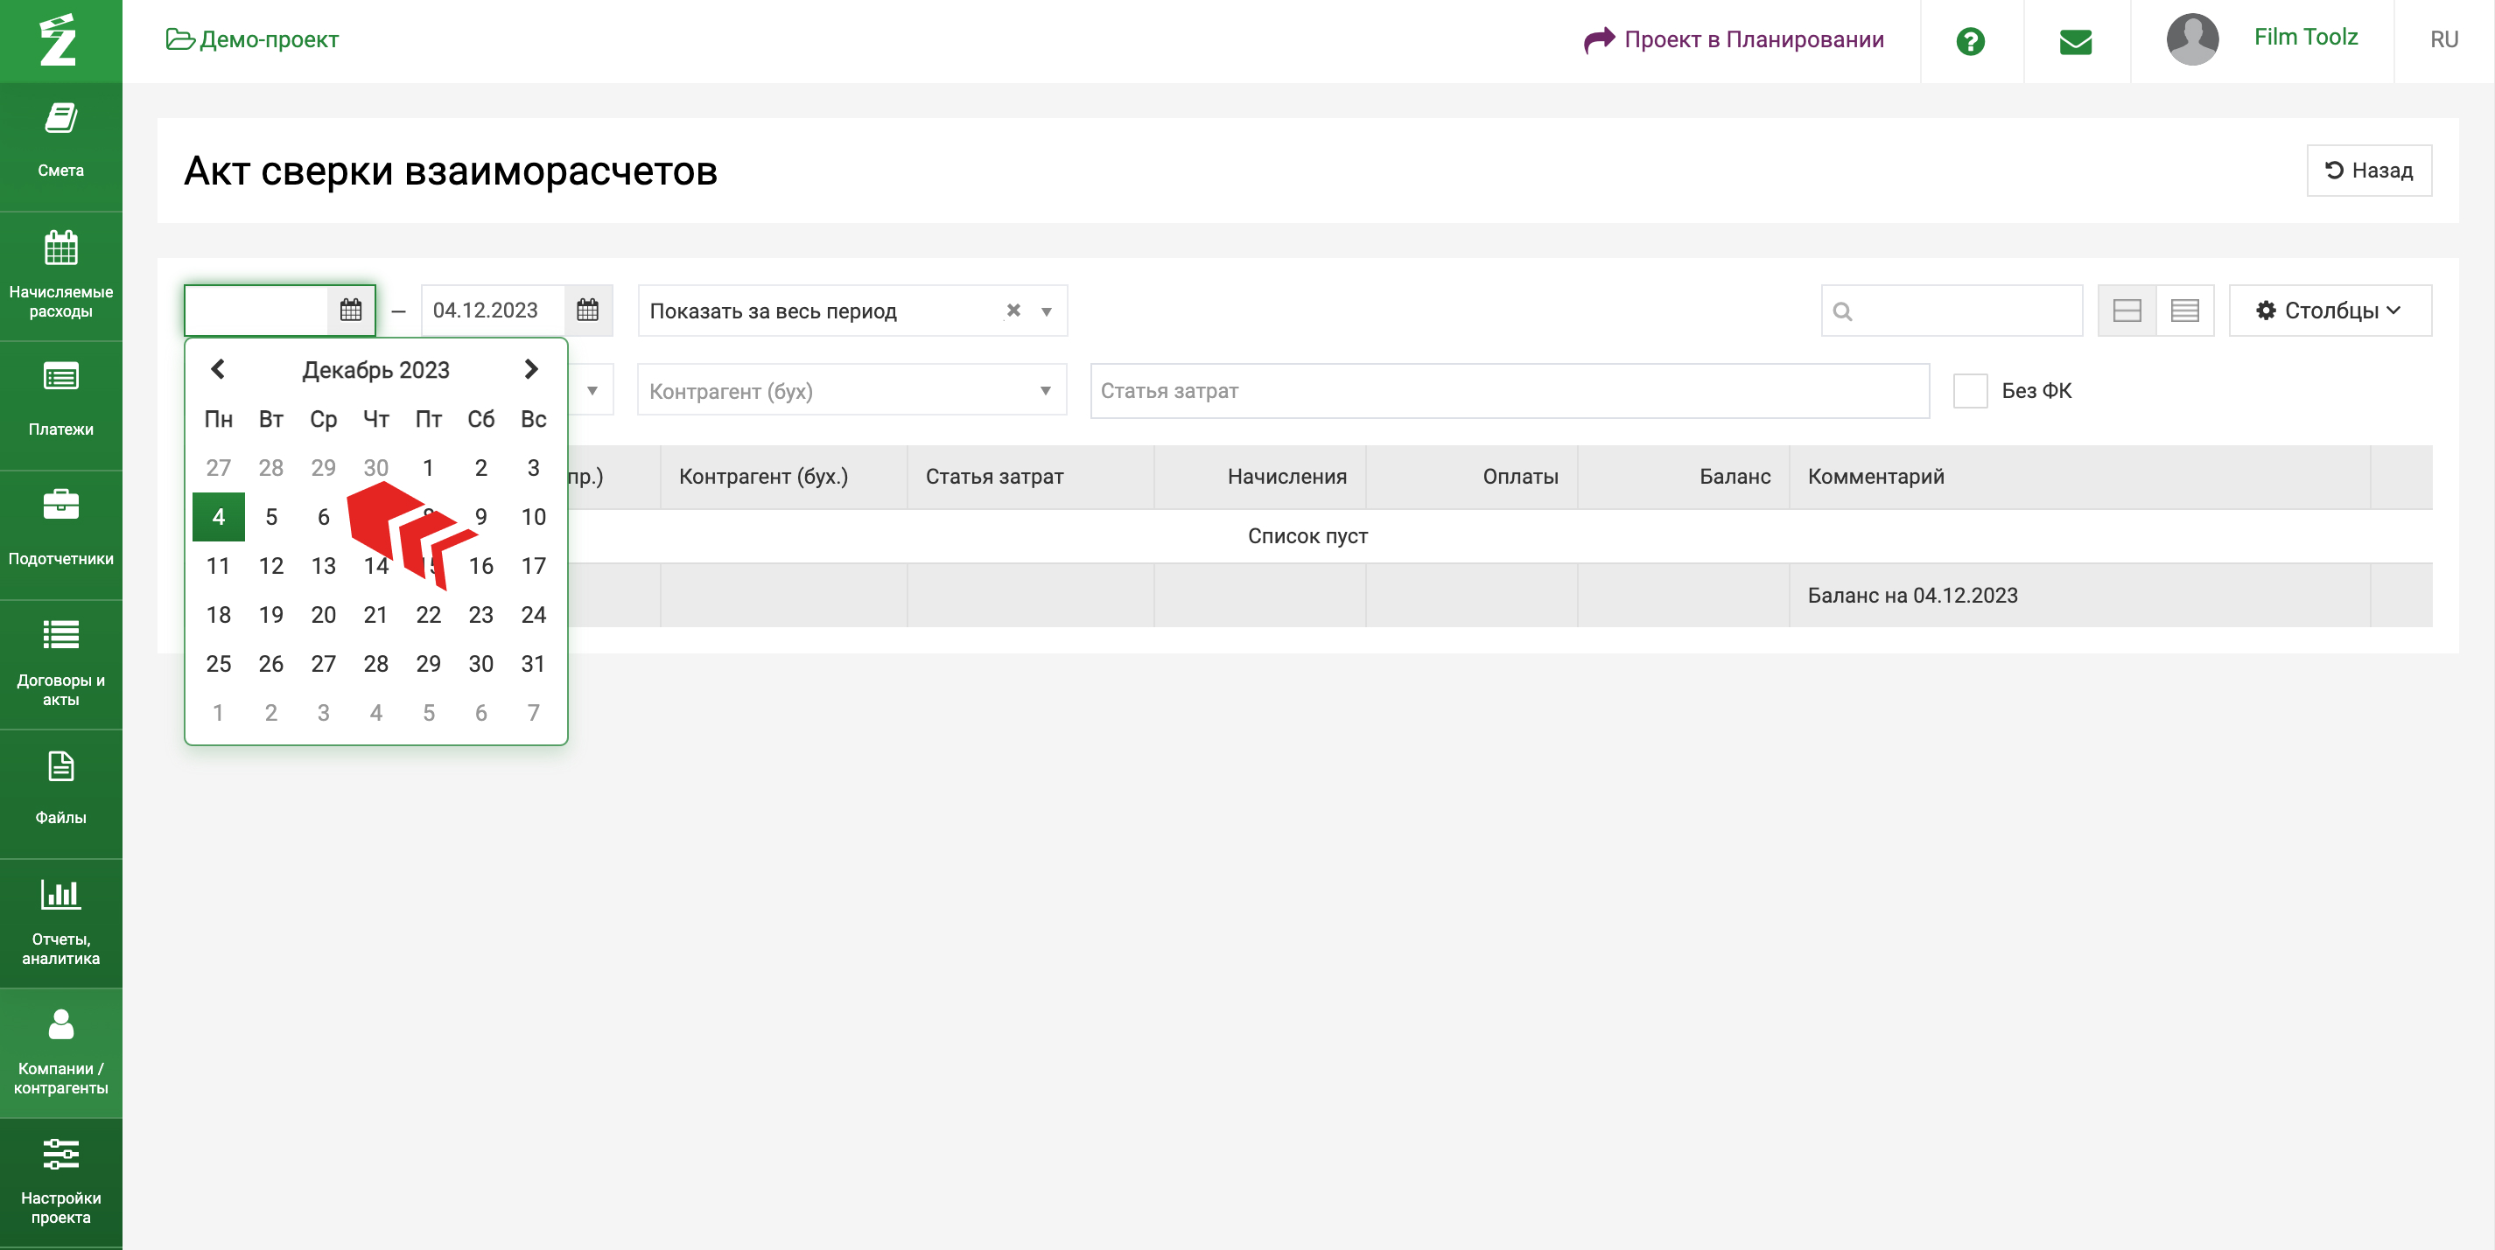
Task: Open the Контрагент (бух) dropdown
Action: [x=852, y=390]
